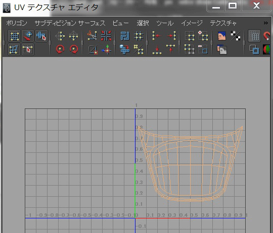Open the ツール menu

[165, 23]
